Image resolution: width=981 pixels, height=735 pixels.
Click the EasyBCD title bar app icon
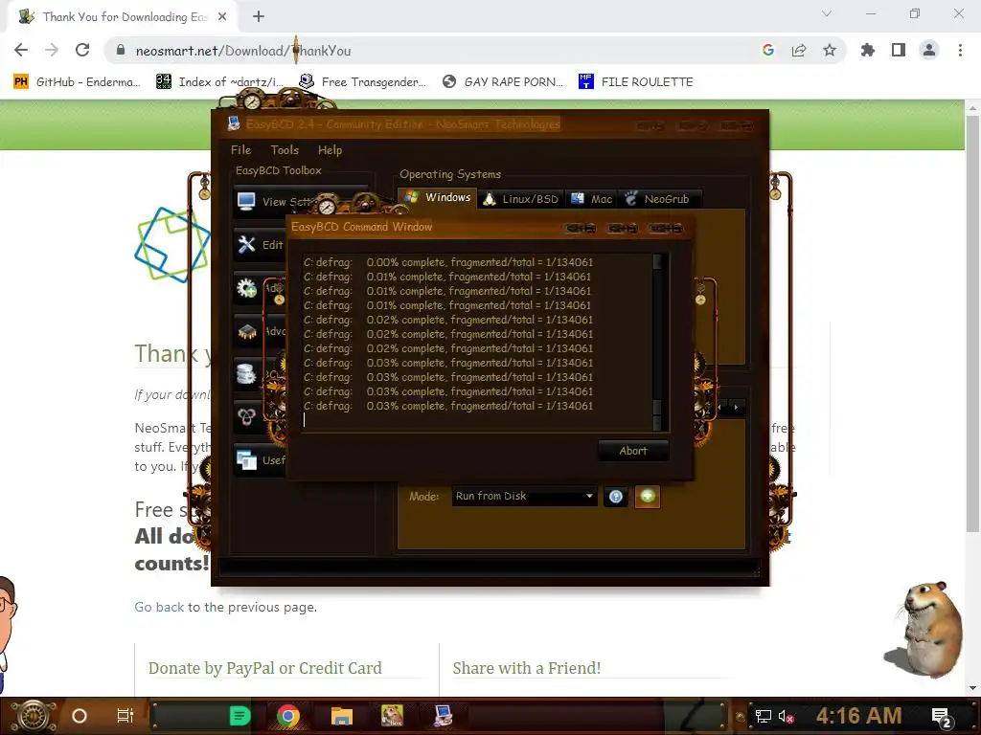(234, 123)
